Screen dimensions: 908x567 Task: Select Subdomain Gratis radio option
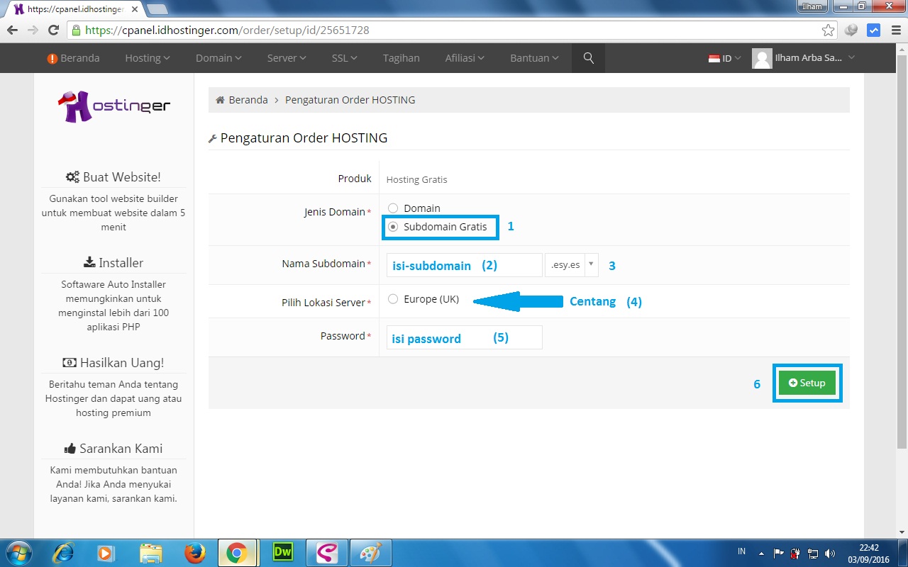click(393, 227)
